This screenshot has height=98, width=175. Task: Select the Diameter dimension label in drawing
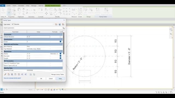pyautogui.click(x=129, y=56)
